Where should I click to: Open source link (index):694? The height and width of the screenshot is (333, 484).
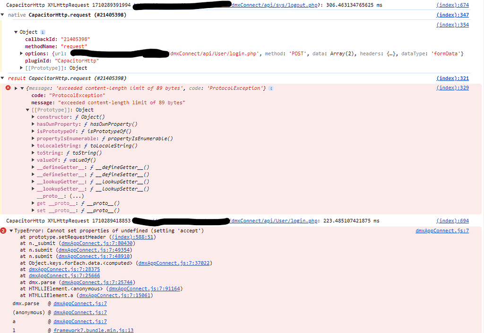point(452,221)
